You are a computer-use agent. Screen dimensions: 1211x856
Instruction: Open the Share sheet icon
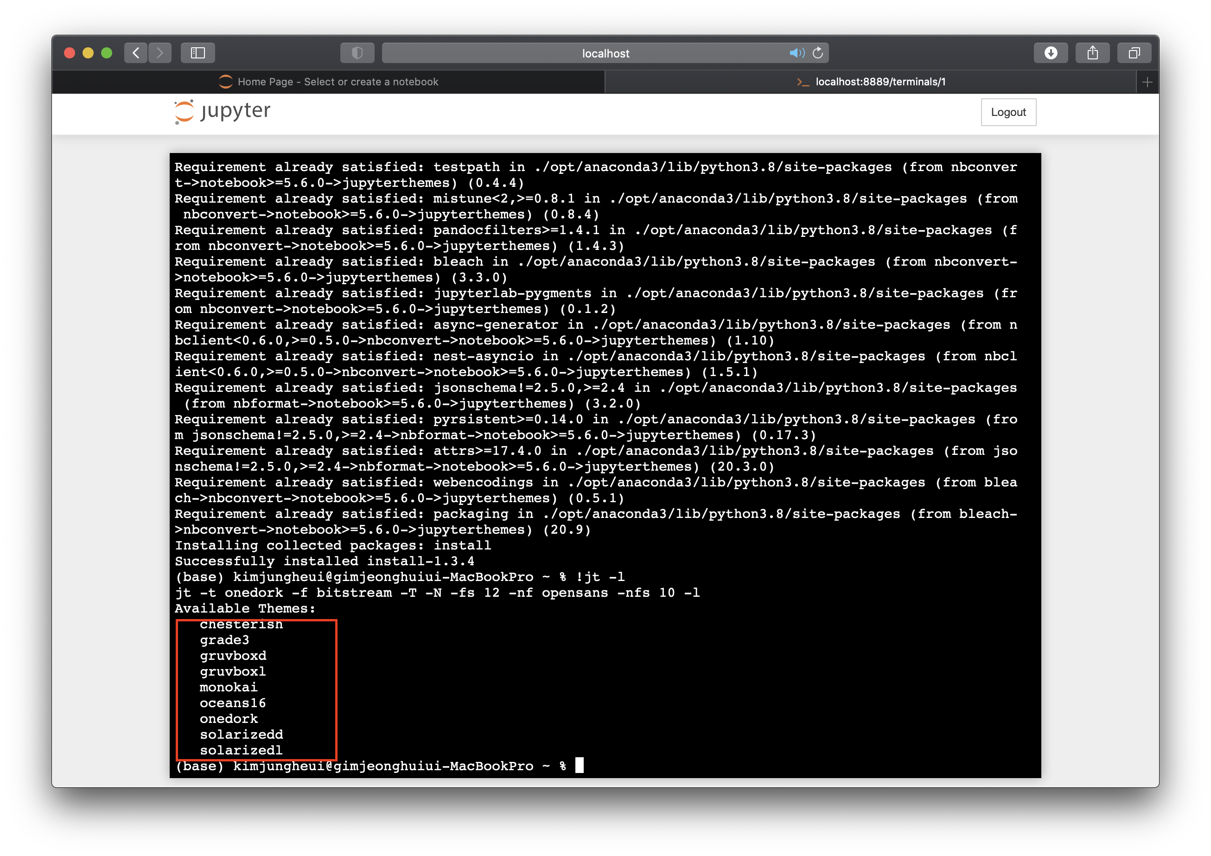[1092, 53]
